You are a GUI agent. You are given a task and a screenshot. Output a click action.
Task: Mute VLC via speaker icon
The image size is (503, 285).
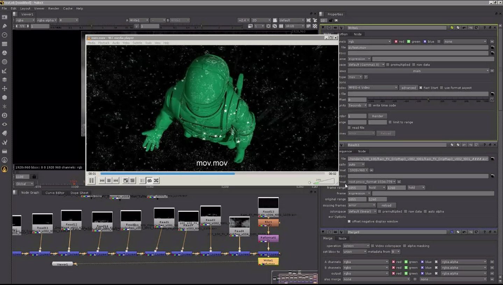pyautogui.click(x=310, y=182)
